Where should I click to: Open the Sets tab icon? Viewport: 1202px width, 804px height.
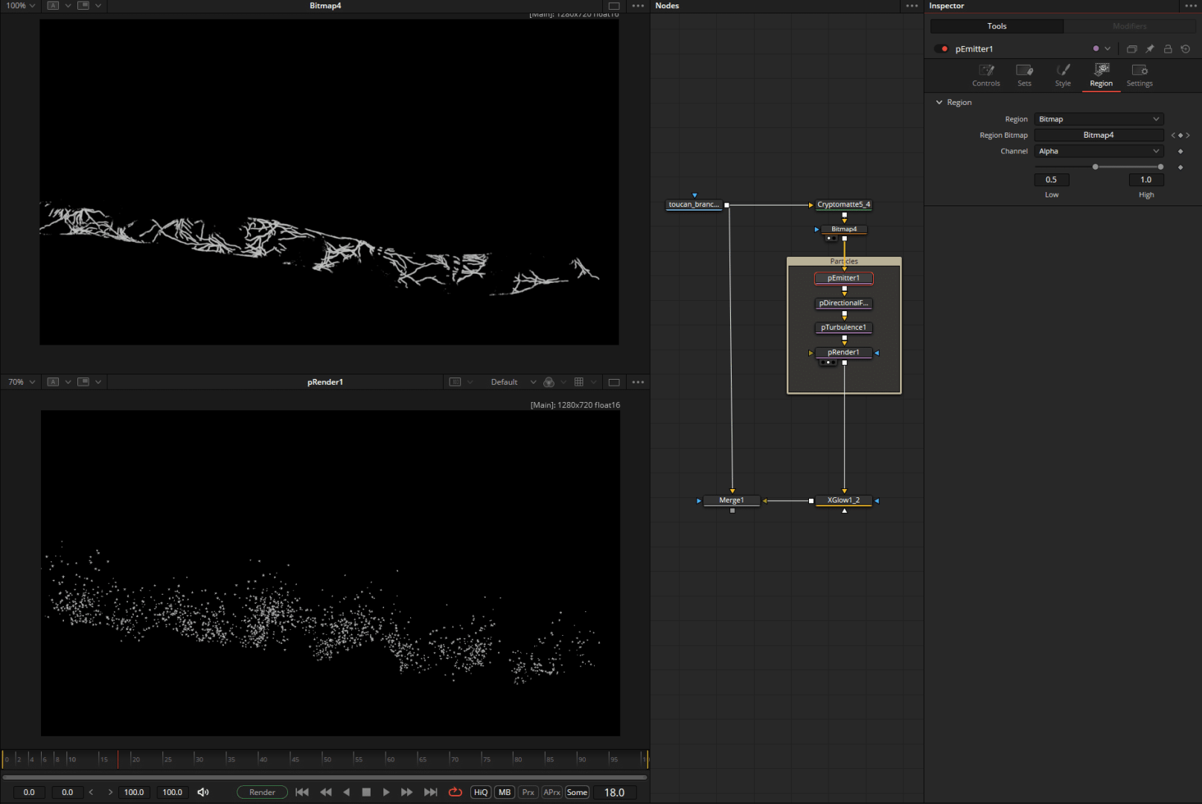click(1024, 71)
